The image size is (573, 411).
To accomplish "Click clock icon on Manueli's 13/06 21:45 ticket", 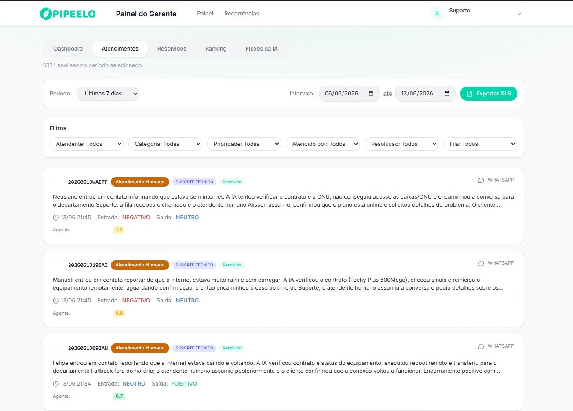I will (56, 301).
